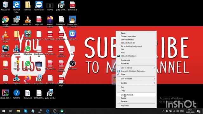The image size is (203, 114).
Task: Select the OBS Studio desktop shortcut
Action: click(x=72, y=65)
